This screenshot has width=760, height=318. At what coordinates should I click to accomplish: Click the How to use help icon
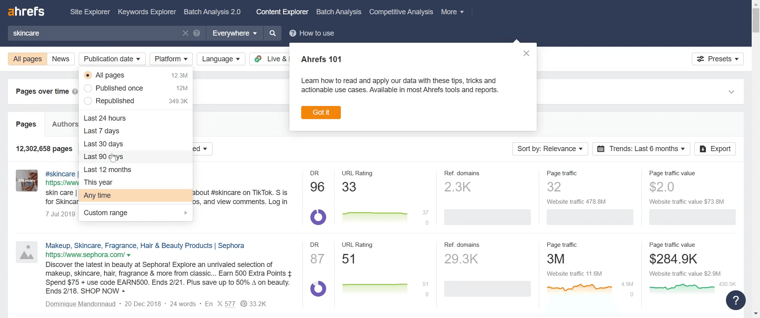click(293, 33)
